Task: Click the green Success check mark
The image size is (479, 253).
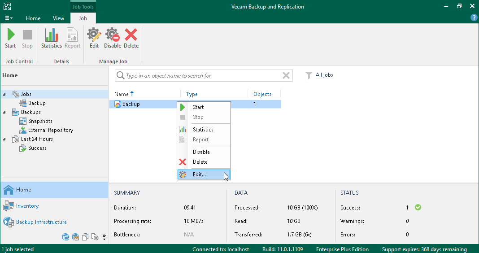Action: point(418,208)
